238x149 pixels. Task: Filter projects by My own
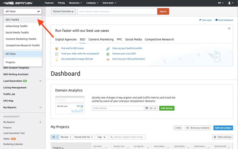66,137
